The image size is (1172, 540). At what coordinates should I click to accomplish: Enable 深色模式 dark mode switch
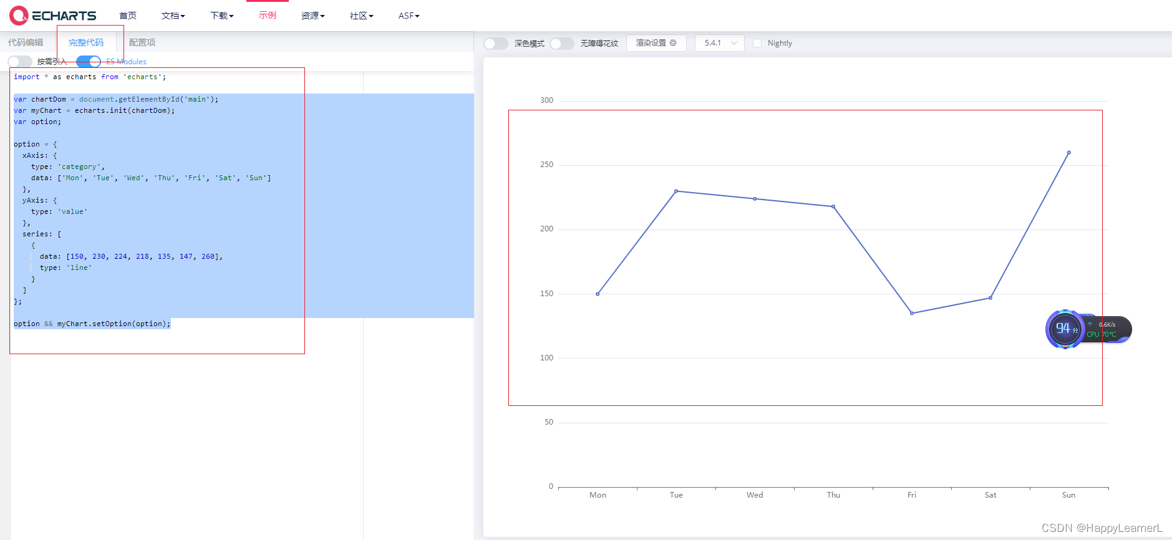click(496, 43)
